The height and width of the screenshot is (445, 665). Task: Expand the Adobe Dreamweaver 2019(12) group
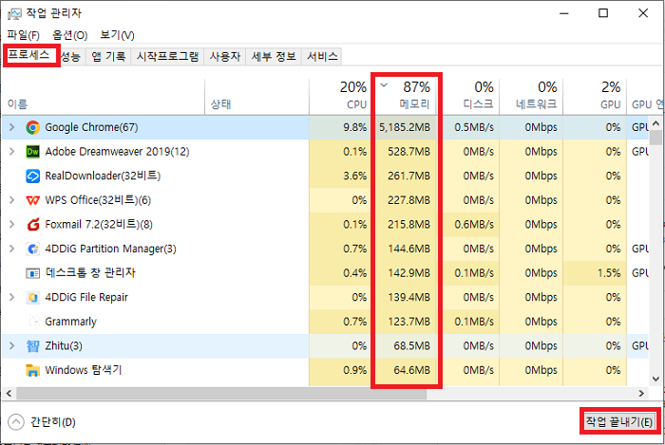click(11, 152)
